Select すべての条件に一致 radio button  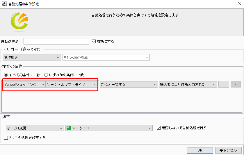coord(6,75)
